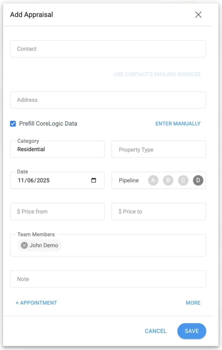Expand additional fields with More

pyautogui.click(x=193, y=303)
